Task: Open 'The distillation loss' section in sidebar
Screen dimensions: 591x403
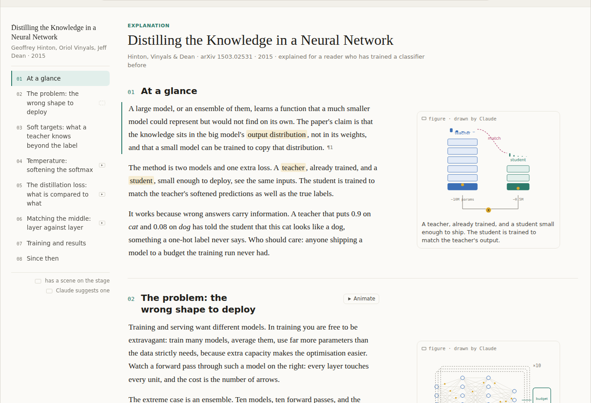Action: click(x=60, y=194)
